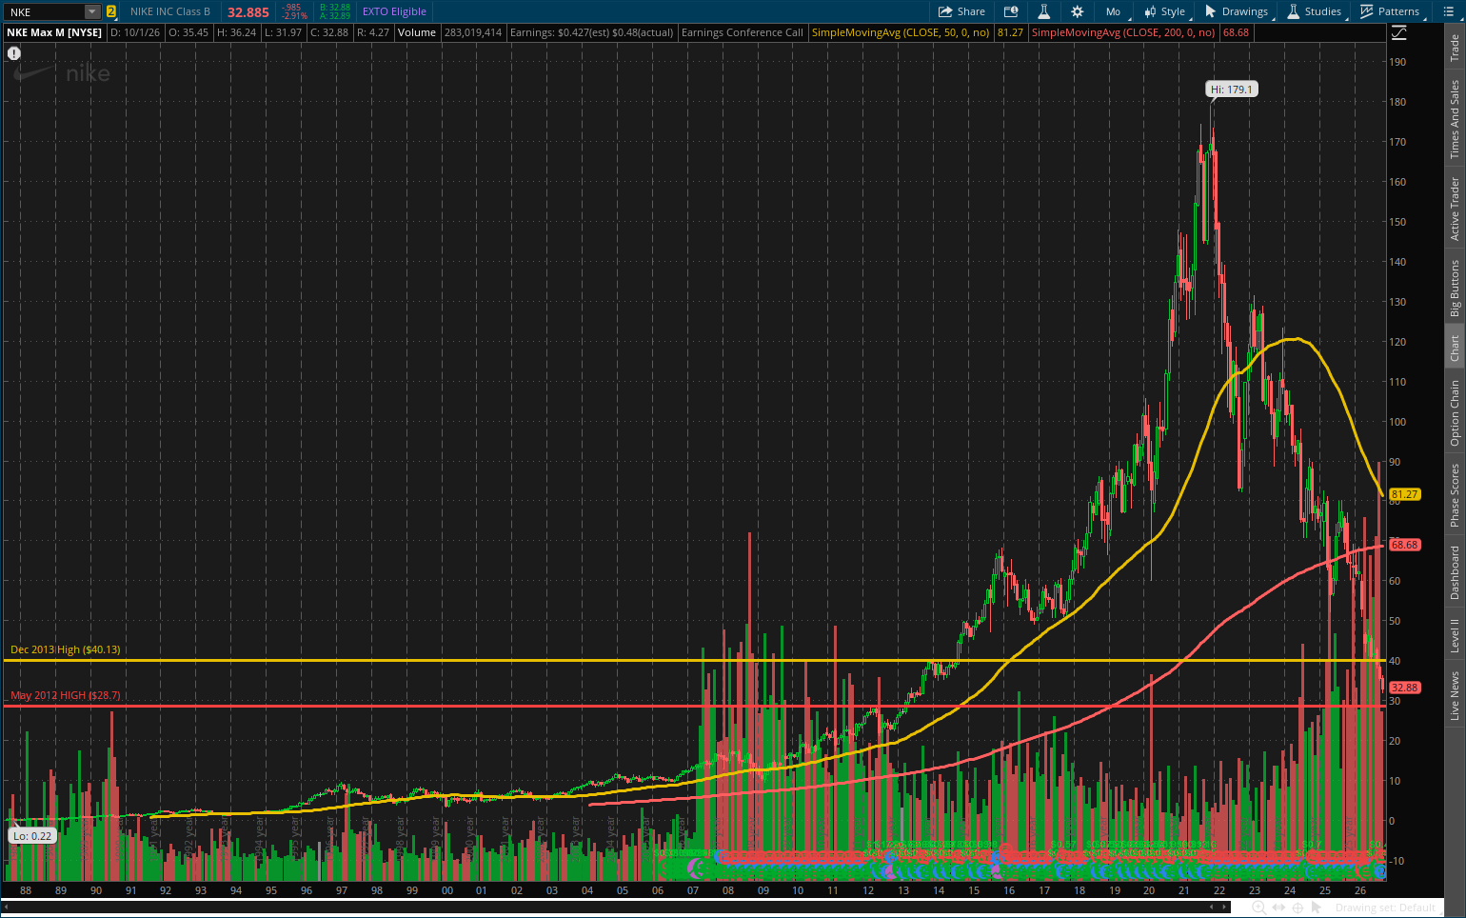Open the Live News sidebar tab
The width and height of the screenshot is (1466, 918).
pyautogui.click(x=1455, y=696)
